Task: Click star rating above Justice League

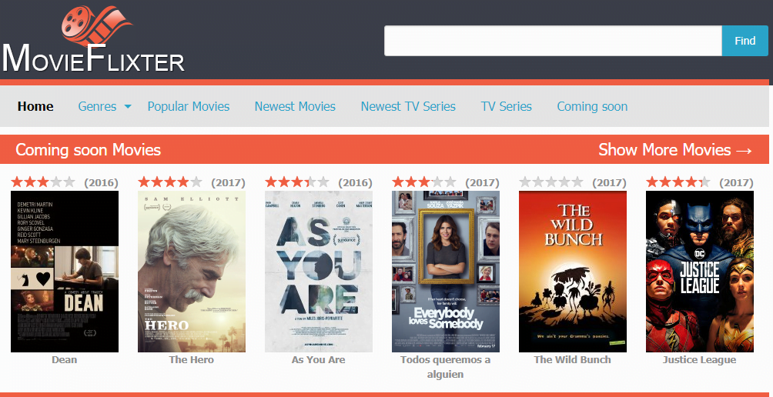Action: [678, 182]
